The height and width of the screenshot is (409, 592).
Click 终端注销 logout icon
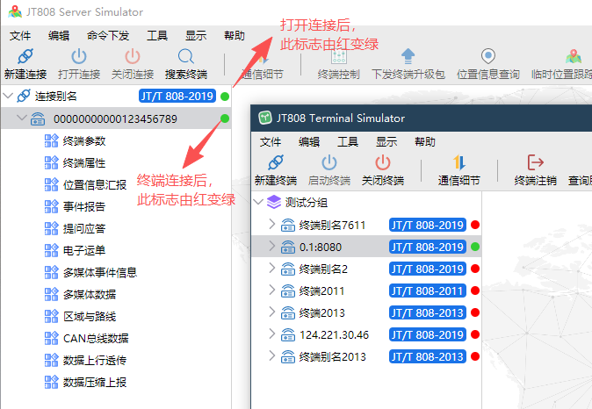(535, 163)
